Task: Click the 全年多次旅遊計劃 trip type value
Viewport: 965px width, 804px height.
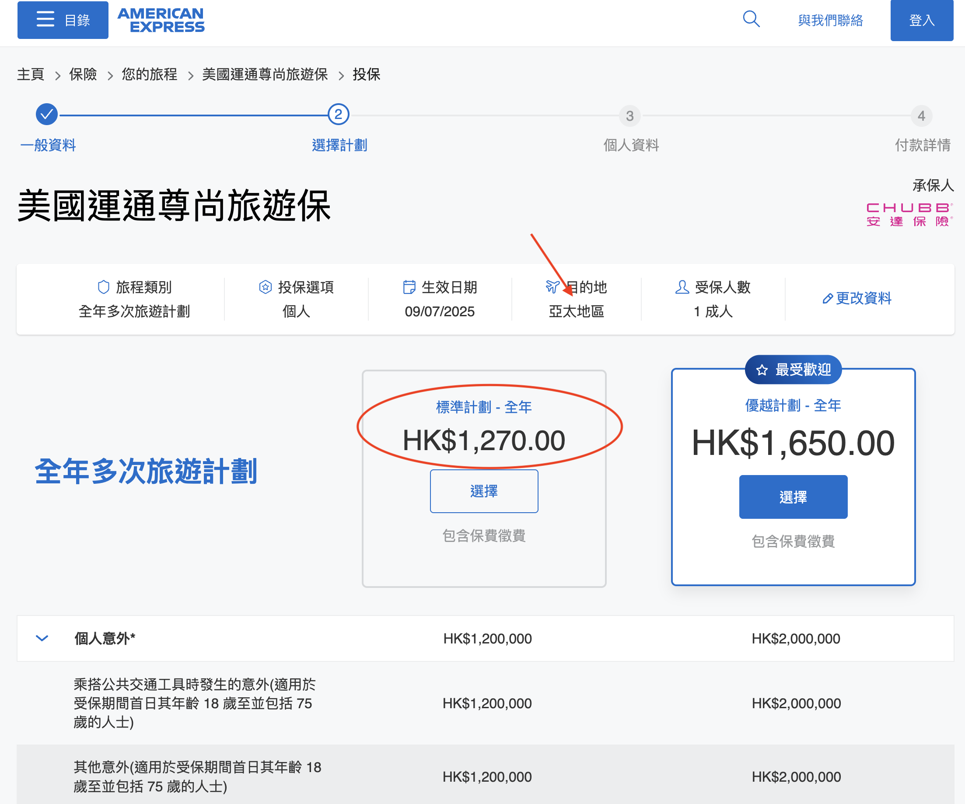Action: coord(134,311)
